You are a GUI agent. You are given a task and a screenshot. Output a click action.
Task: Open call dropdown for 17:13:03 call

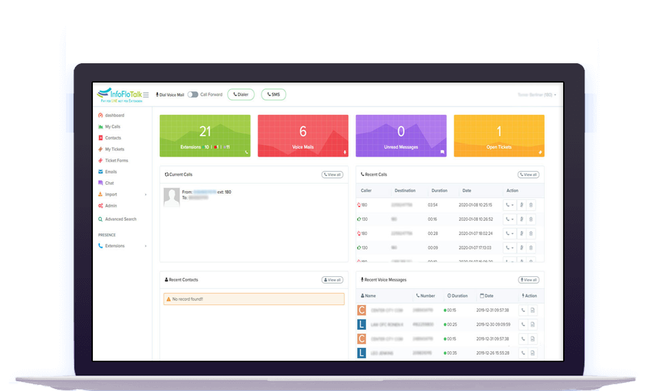point(510,248)
